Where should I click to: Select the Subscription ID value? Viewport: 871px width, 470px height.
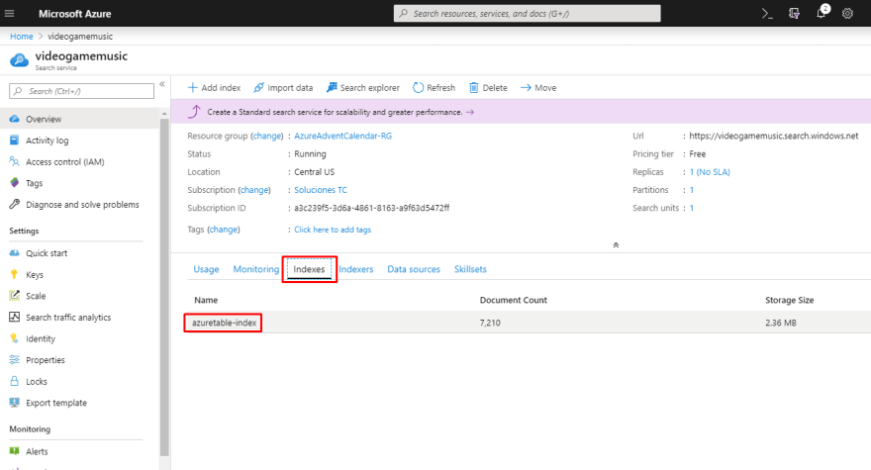click(371, 208)
